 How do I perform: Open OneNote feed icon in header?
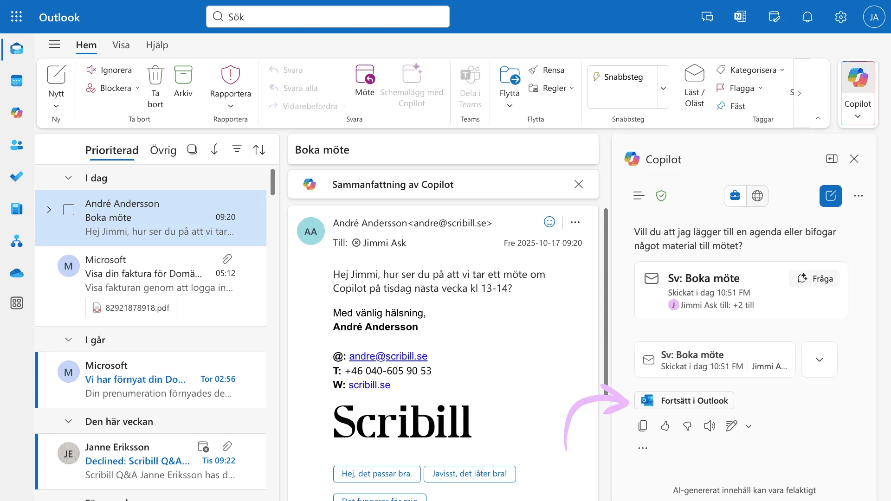pyautogui.click(x=741, y=17)
